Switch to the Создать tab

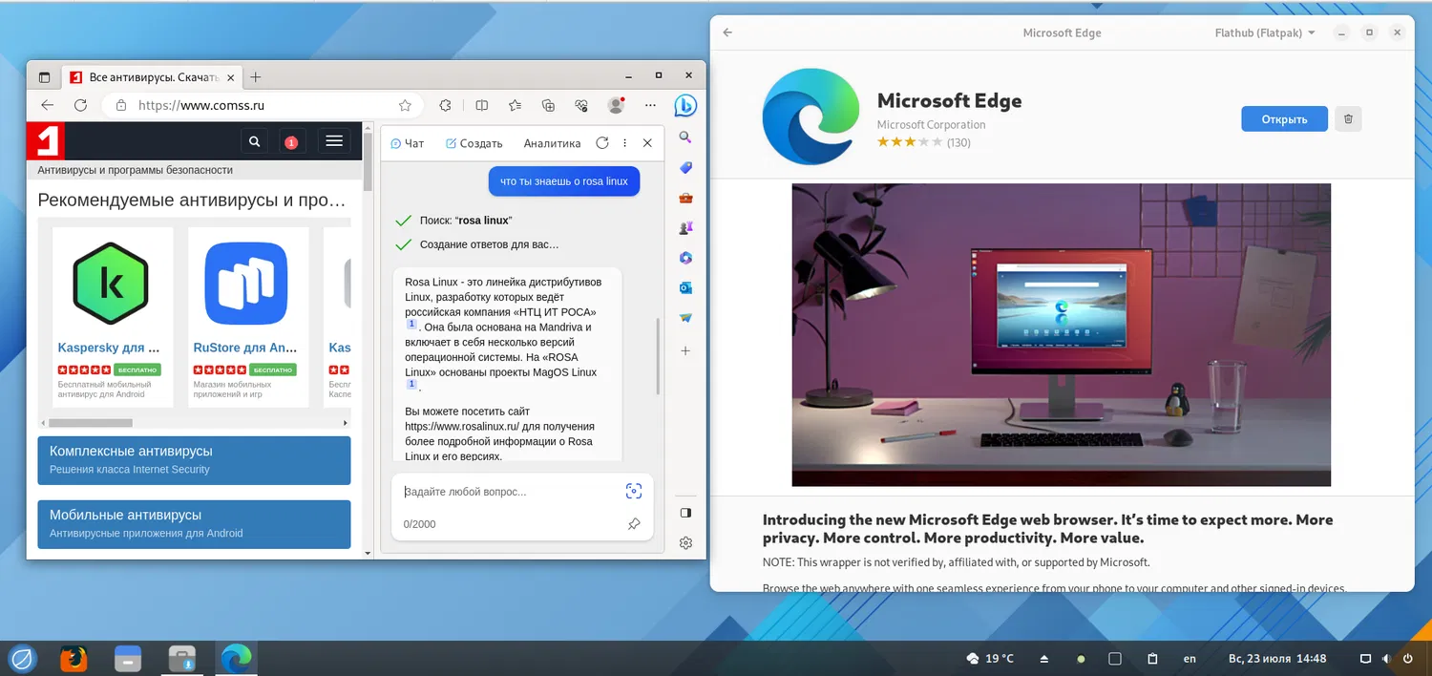point(474,143)
